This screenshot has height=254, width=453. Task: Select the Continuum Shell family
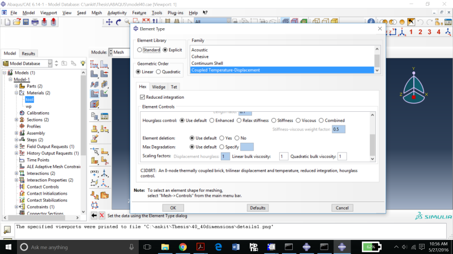pyautogui.click(x=282, y=63)
